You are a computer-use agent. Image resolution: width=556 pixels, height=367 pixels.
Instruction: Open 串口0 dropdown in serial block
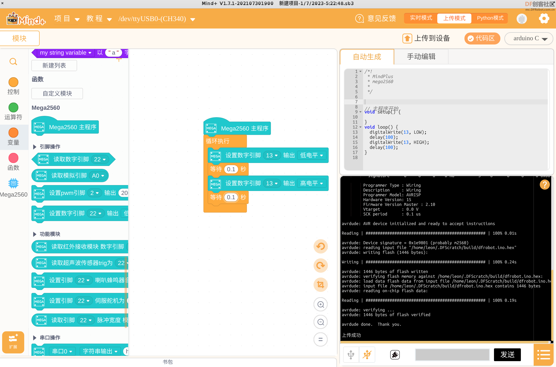pos(62,351)
